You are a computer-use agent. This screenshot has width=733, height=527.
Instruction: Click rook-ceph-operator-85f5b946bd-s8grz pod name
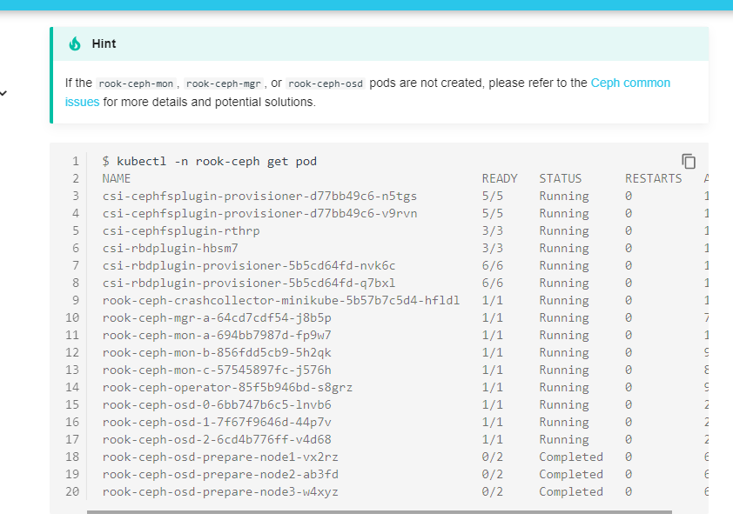point(228,387)
